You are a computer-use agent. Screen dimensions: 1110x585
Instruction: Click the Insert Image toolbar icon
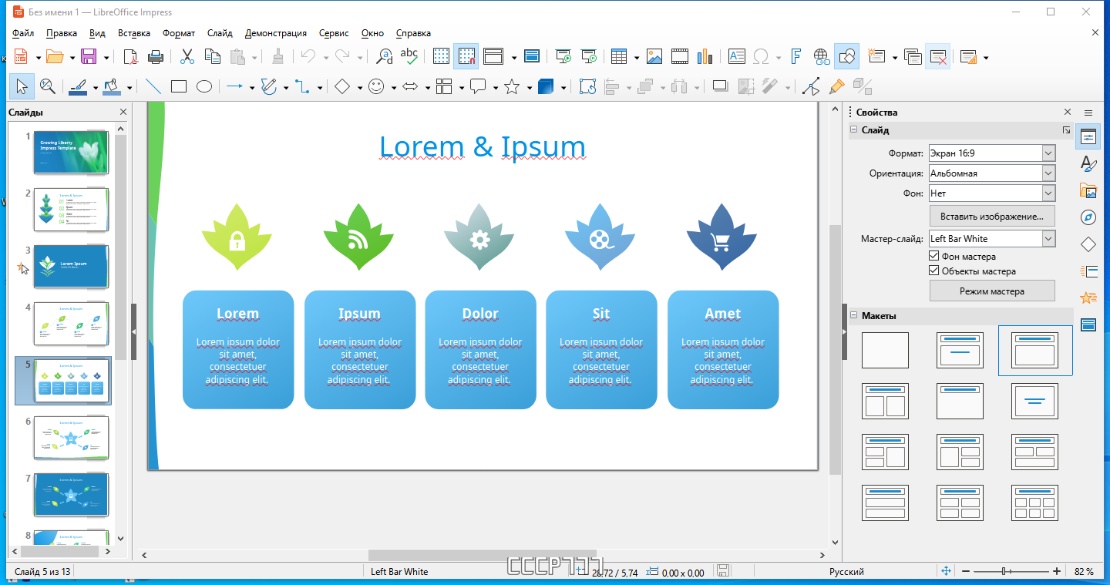click(x=654, y=56)
